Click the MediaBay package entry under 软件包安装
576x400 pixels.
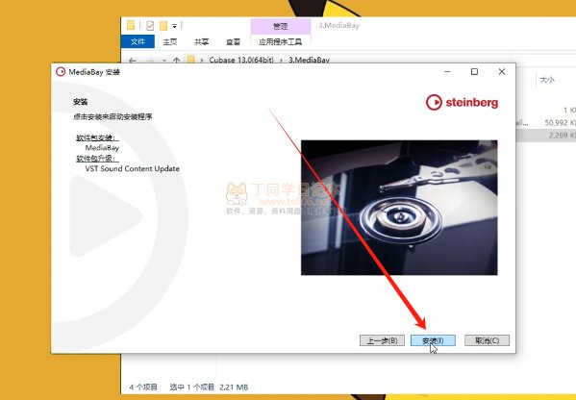[102, 148]
